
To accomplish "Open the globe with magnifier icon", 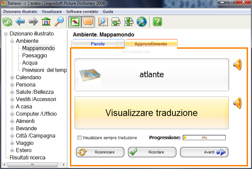I will [x=142, y=22].
